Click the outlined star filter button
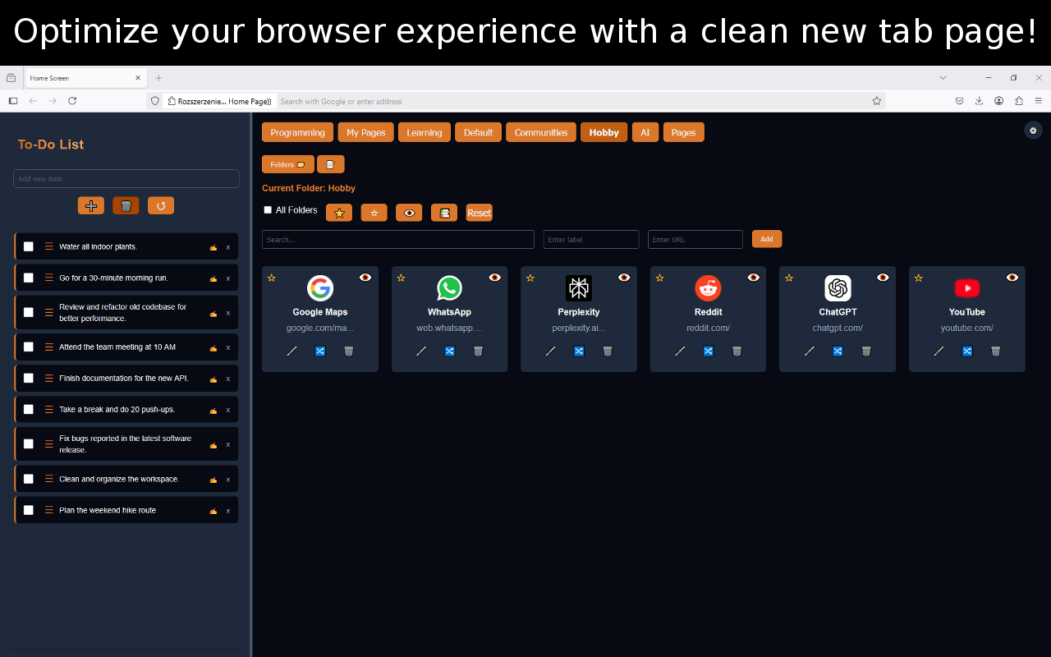1051x657 pixels. point(374,213)
